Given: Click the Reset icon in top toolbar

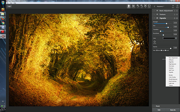Looking at the screenshot, I should pos(177,6).
